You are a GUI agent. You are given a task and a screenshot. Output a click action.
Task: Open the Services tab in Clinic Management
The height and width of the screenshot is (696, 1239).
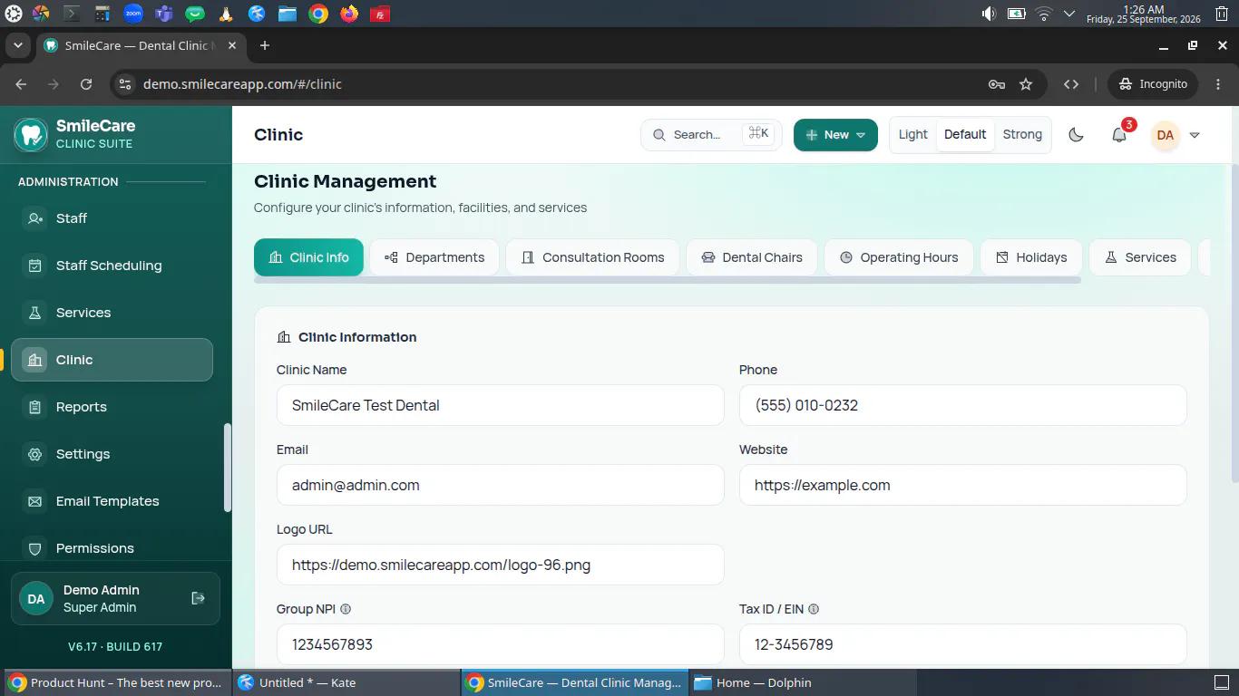point(1140,257)
